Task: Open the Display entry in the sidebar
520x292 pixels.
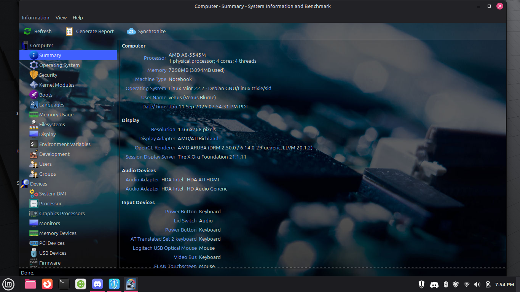Action: pos(68,134)
